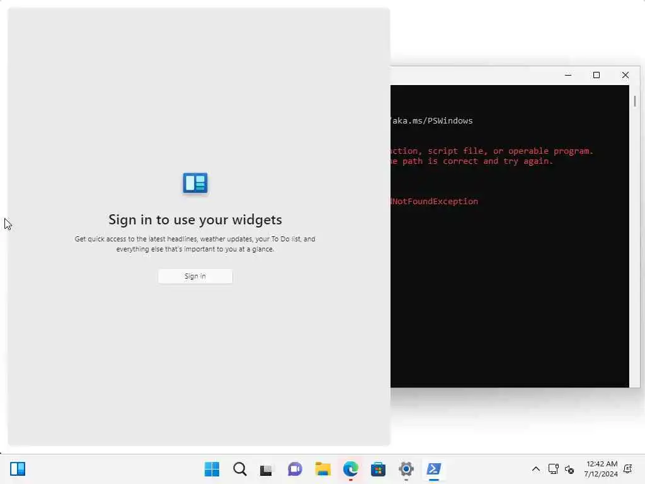Click the muted volume tray icon
Viewport: 645px width, 484px height.
point(569,469)
